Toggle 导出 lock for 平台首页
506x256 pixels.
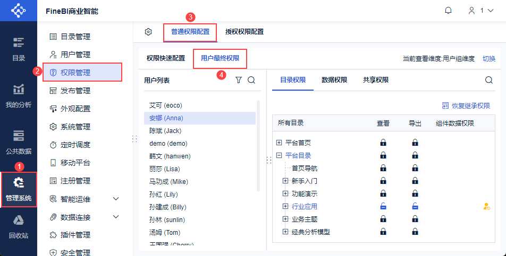pyautogui.click(x=415, y=143)
